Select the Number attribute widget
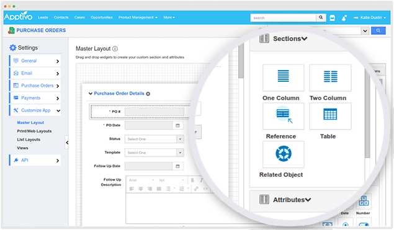394x230 pixels. (364, 201)
